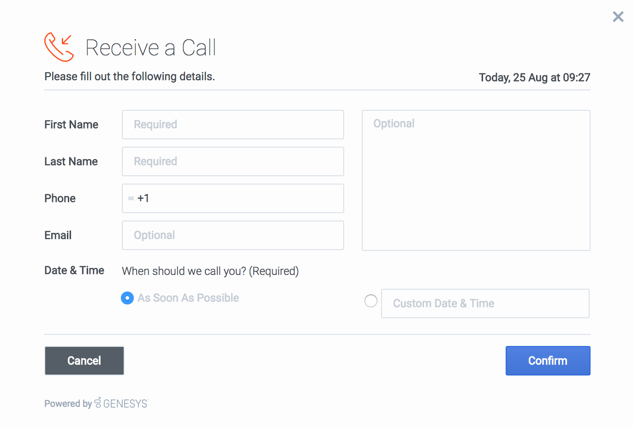Click the Today, 25 Aug timestamp
The height and width of the screenshot is (429, 633).
click(534, 77)
